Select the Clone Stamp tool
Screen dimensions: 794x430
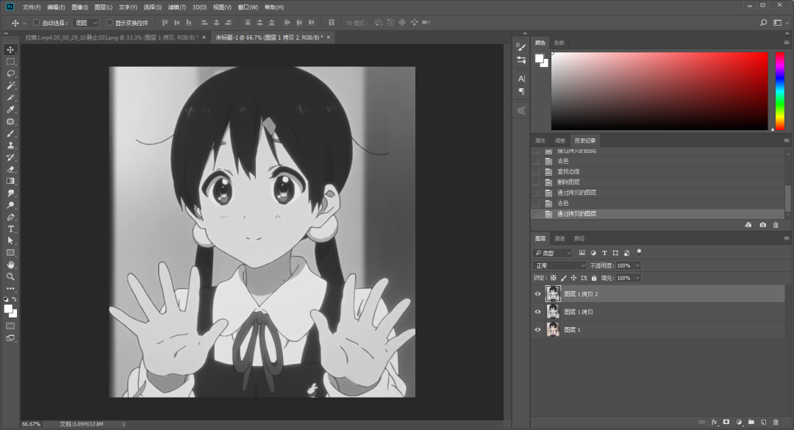coord(10,146)
